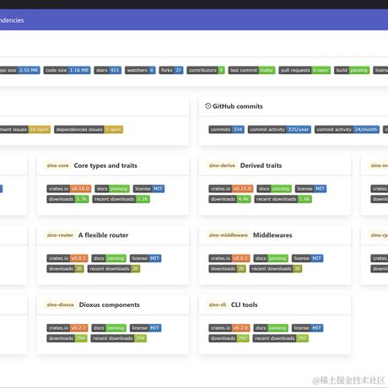Open zino-derive recent downloads 1.6k badge
This screenshot has width=388, height=388.
click(x=283, y=199)
